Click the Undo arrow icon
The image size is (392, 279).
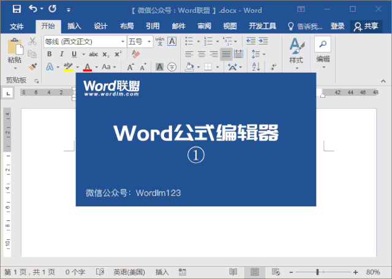[x=33, y=9]
